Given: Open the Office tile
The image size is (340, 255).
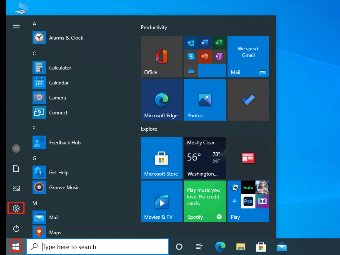Looking at the screenshot, I should click(x=161, y=56).
